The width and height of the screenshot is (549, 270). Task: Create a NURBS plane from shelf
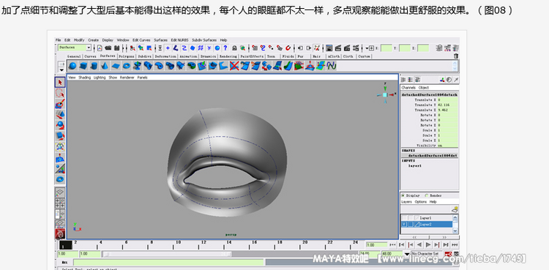[116, 65]
